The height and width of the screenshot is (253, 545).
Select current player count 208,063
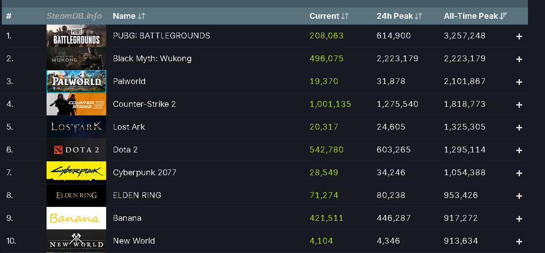[x=326, y=36]
